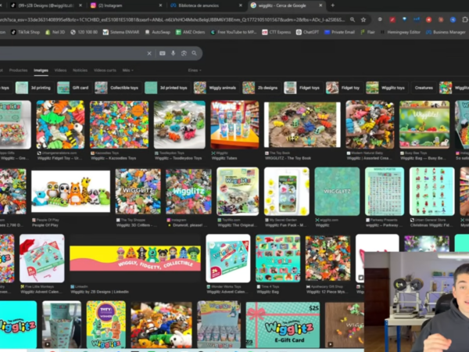The image size is (469, 352).
Task: Open the Wigglitz Fidget Toy image result
Action: [x=60, y=124]
